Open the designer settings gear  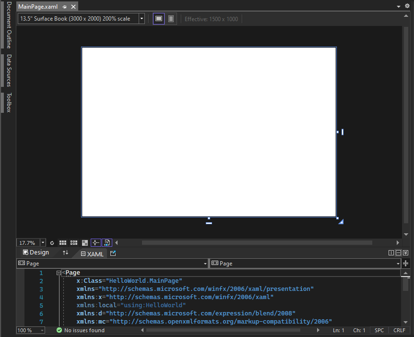[x=407, y=6]
